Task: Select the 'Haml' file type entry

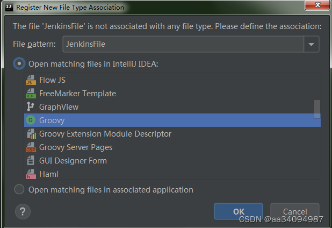Action: (172, 174)
